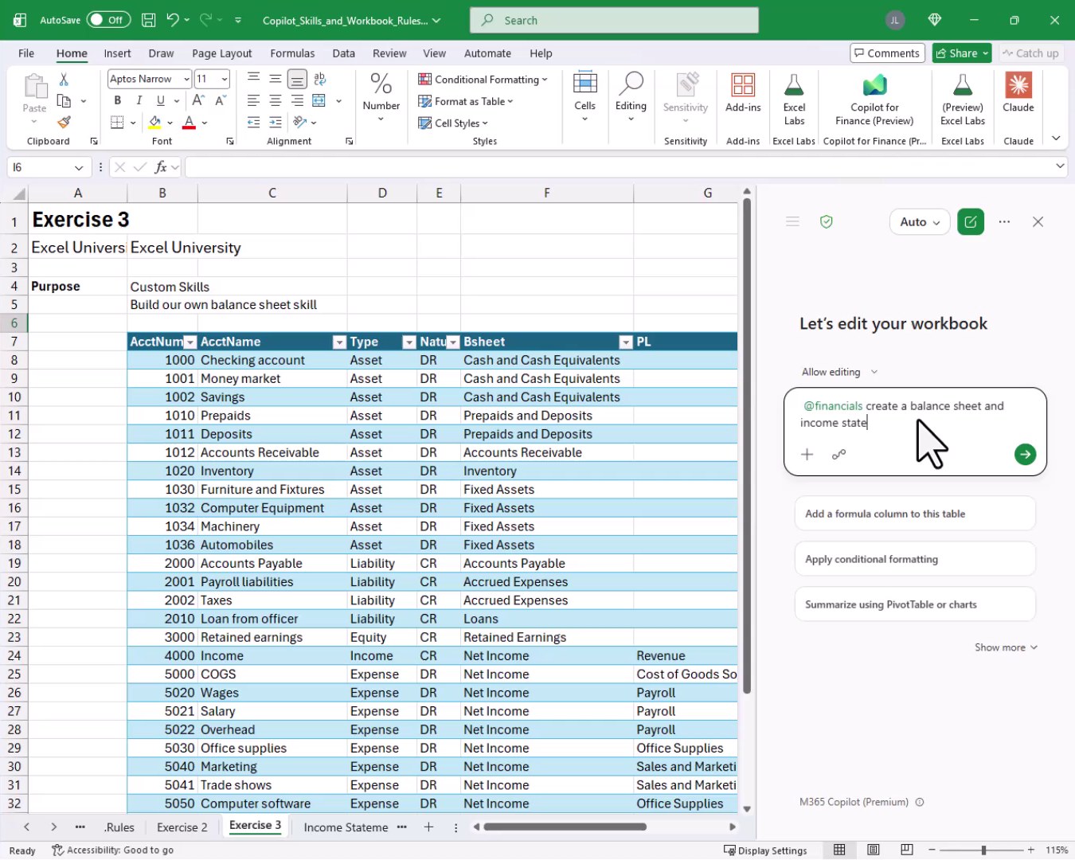
Task: Toggle Align Left button
Action: coord(252,100)
